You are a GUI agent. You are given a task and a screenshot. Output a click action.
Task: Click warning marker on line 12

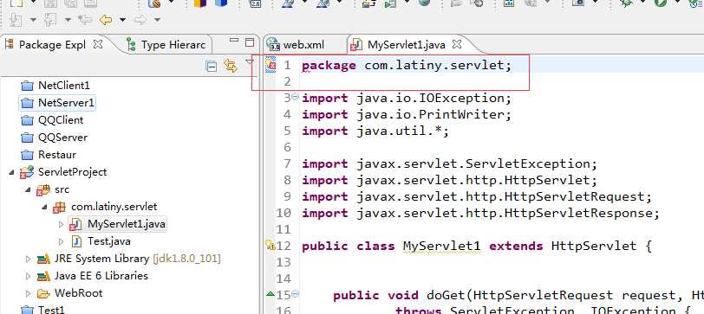(x=271, y=245)
